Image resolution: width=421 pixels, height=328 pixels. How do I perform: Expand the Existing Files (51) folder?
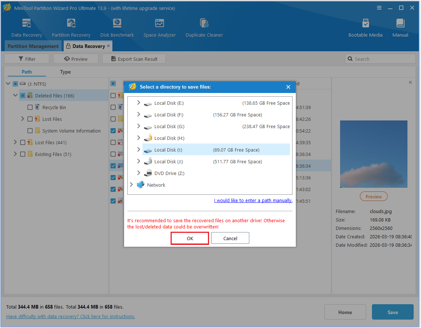click(x=15, y=154)
